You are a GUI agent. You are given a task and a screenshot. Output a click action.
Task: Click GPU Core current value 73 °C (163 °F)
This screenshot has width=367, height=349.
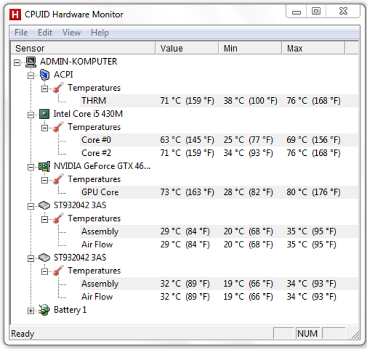point(187,192)
